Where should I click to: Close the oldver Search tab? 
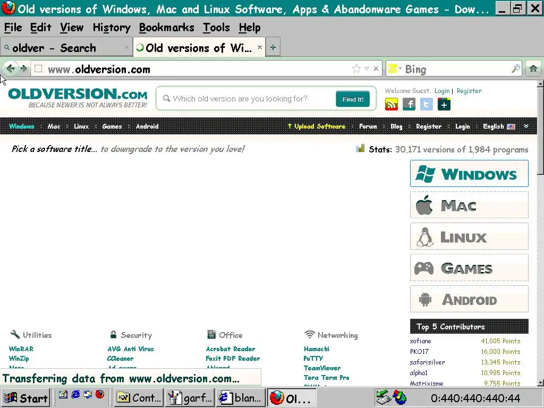point(126,47)
